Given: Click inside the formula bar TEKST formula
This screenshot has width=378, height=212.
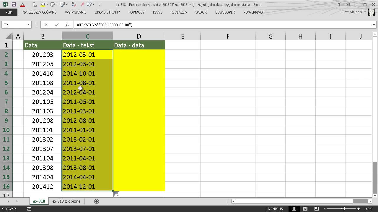Looking at the screenshot, I should point(105,25).
